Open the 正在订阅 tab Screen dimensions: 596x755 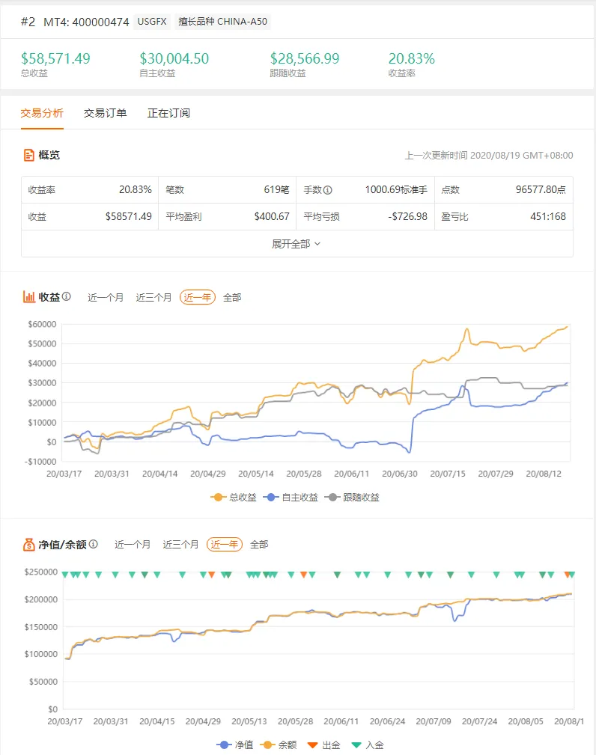point(168,113)
